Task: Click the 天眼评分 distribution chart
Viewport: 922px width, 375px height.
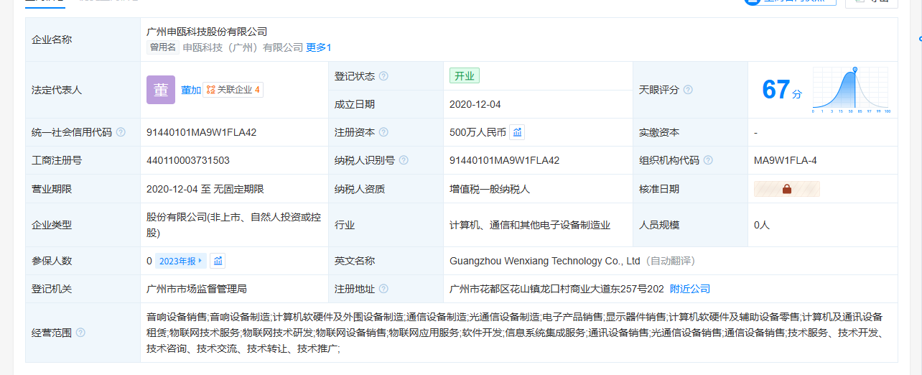Action: [851, 90]
